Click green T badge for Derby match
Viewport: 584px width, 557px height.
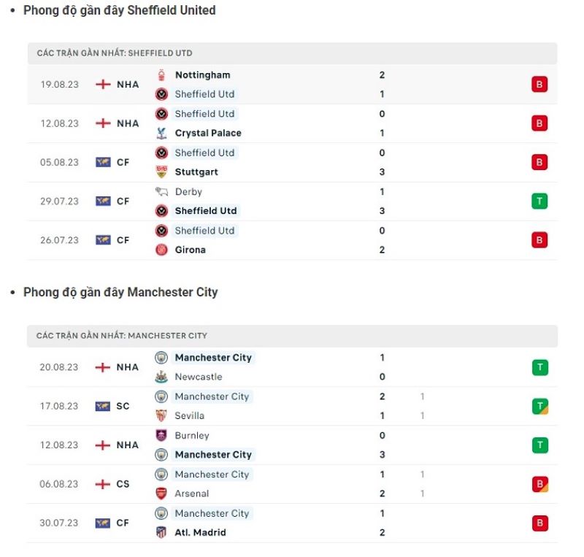539,201
